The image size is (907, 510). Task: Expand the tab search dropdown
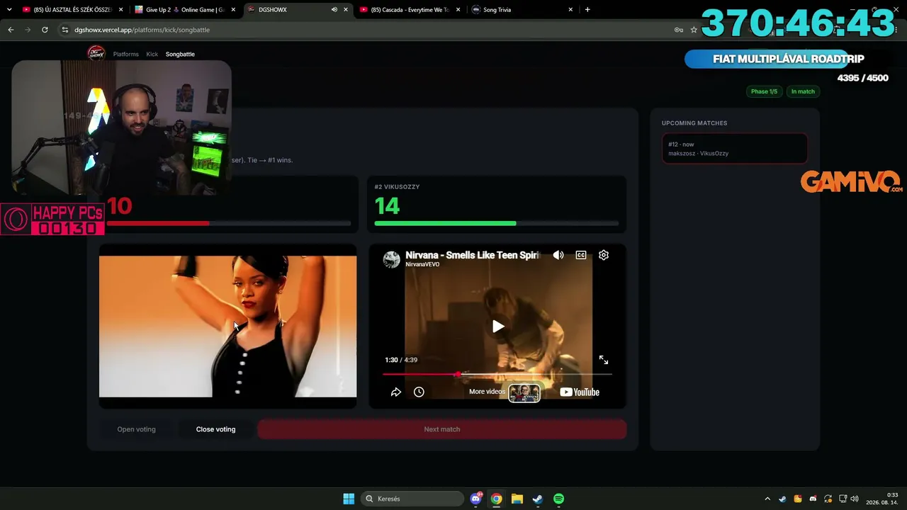(9, 10)
